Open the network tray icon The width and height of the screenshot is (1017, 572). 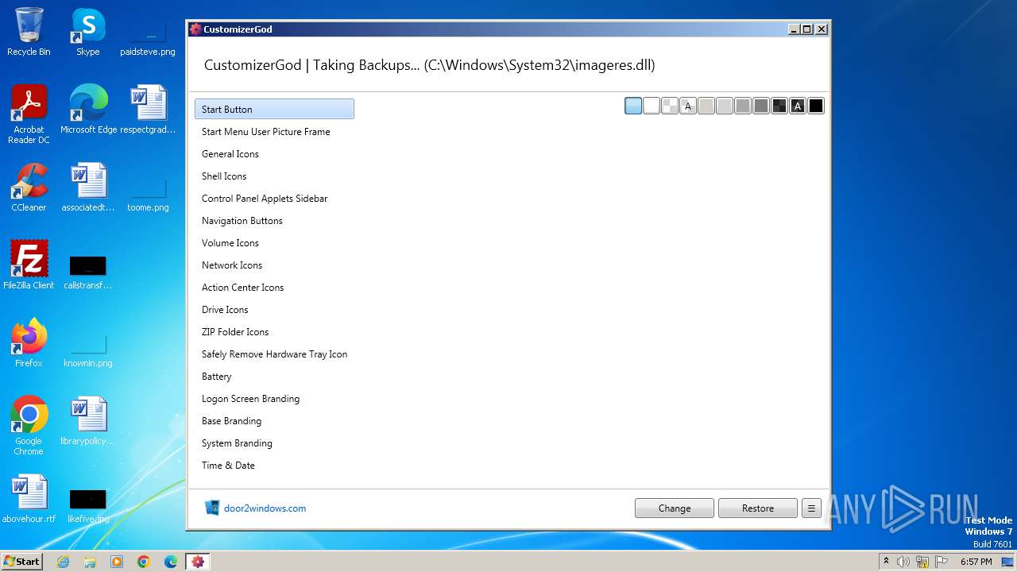(x=922, y=562)
